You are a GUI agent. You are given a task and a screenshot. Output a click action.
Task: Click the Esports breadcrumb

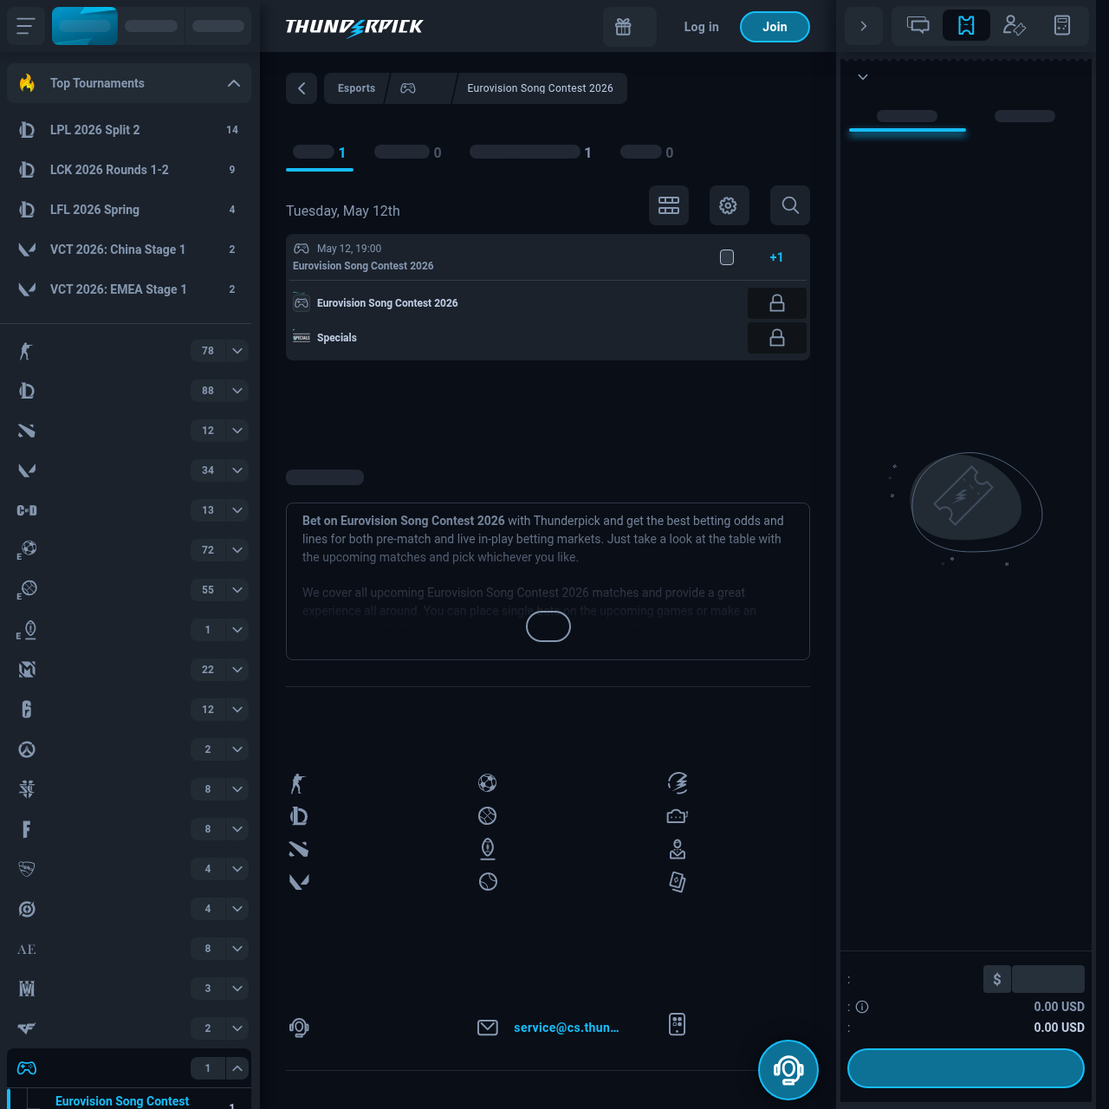[356, 88]
